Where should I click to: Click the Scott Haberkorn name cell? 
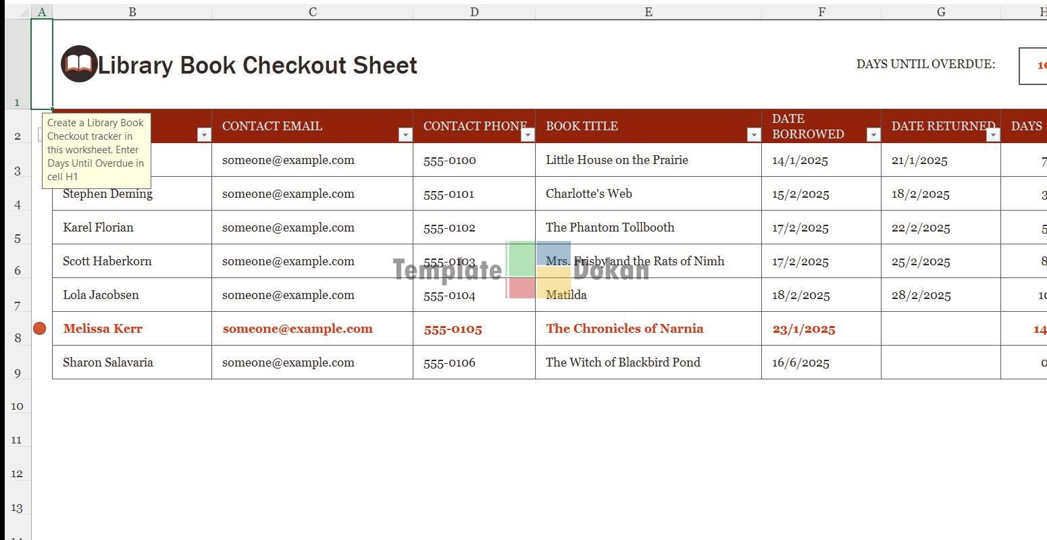[132, 261]
